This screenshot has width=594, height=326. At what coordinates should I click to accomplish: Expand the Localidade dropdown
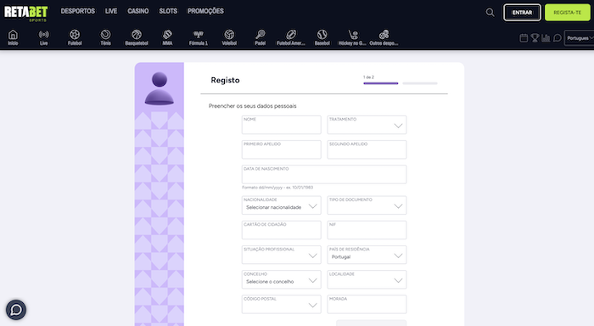tap(367, 279)
